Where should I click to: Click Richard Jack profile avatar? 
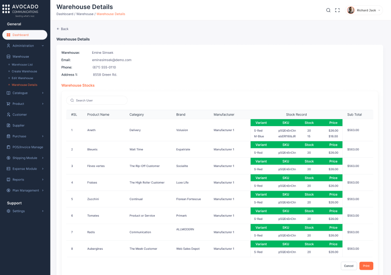coord(351,10)
